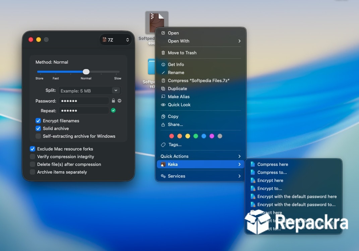Click the Open icon in context menu

[163, 33]
